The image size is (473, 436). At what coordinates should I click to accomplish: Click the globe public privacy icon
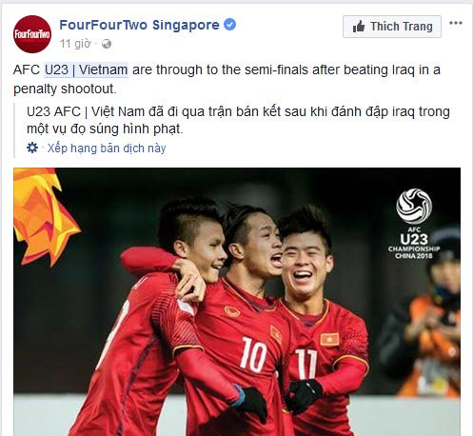107,44
